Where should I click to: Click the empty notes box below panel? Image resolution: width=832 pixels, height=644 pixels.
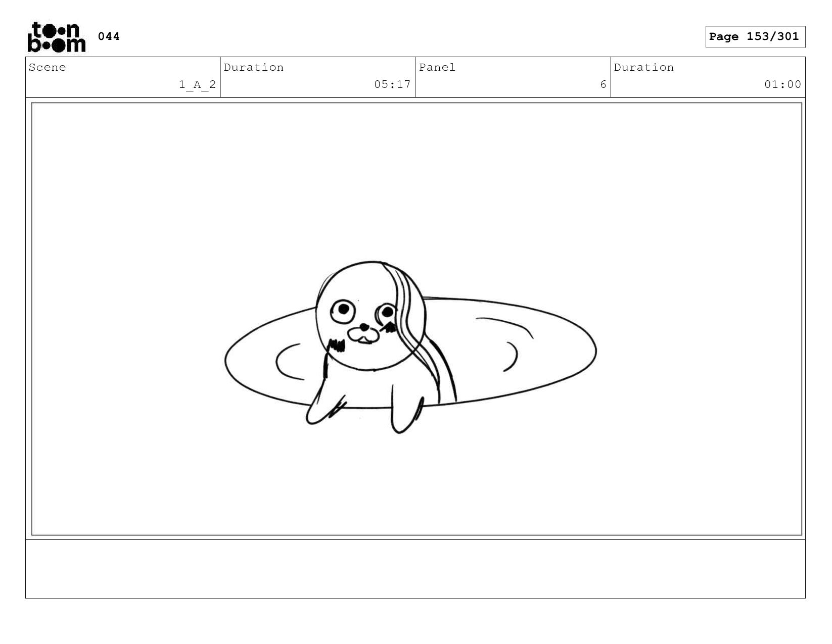[415, 569]
